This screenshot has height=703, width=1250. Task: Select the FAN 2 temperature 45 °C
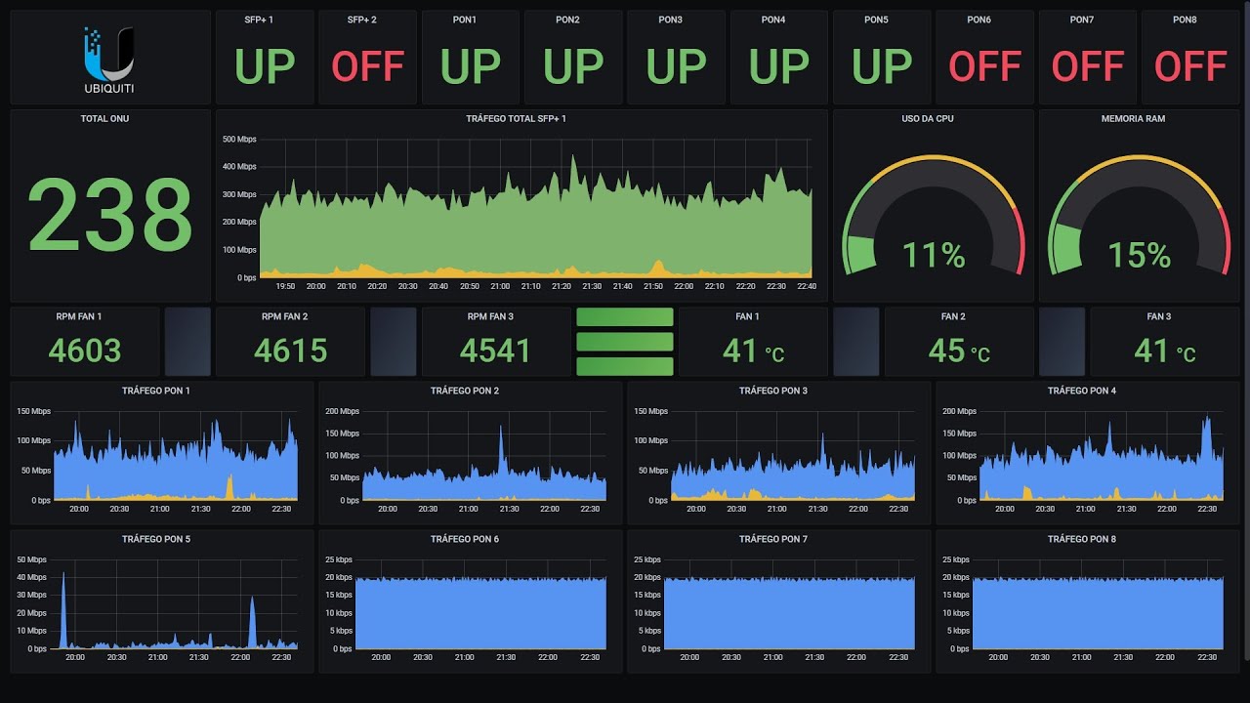coord(959,351)
